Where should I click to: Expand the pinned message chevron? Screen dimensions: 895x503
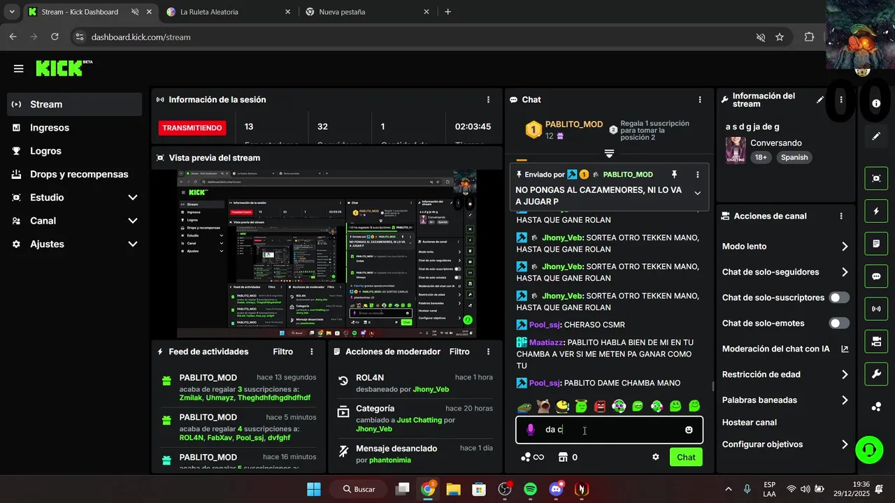(697, 194)
